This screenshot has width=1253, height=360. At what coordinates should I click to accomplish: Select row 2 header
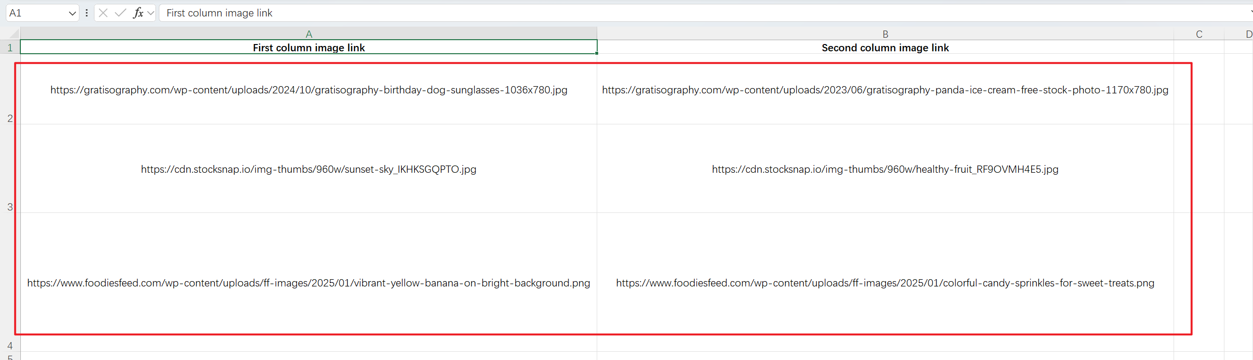click(x=10, y=89)
